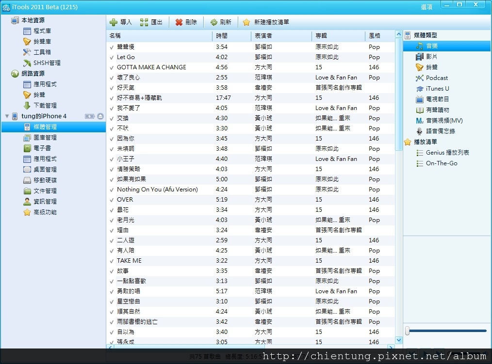Image resolution: width=492 pixels, height=364 pixels.
Task: Click 新建播放清單 new playlist button
Action: 266,22
